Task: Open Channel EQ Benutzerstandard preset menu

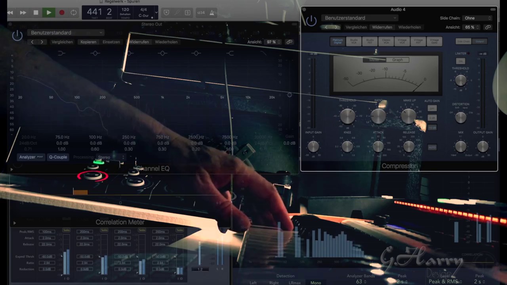Action: [x=65, y=33]
